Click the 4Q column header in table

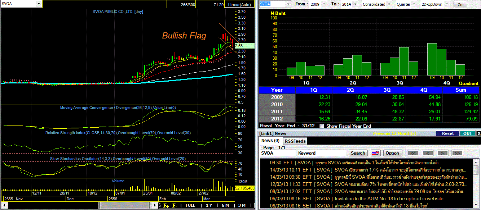[424, 90]
